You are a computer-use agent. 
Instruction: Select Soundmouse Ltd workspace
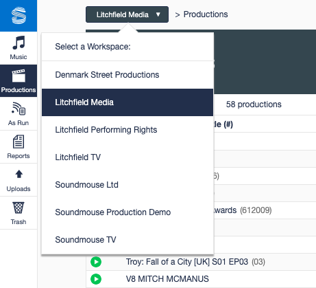(x=127, y=185)
